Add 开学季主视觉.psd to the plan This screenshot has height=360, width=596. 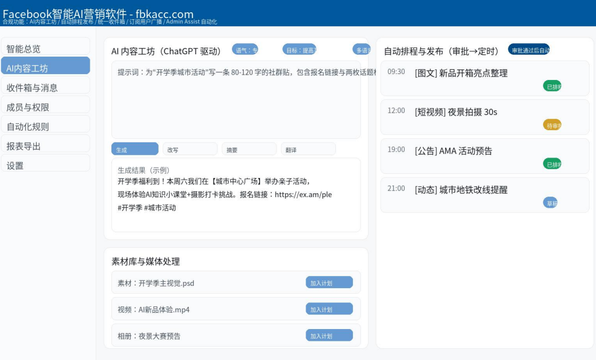point(329,283)
